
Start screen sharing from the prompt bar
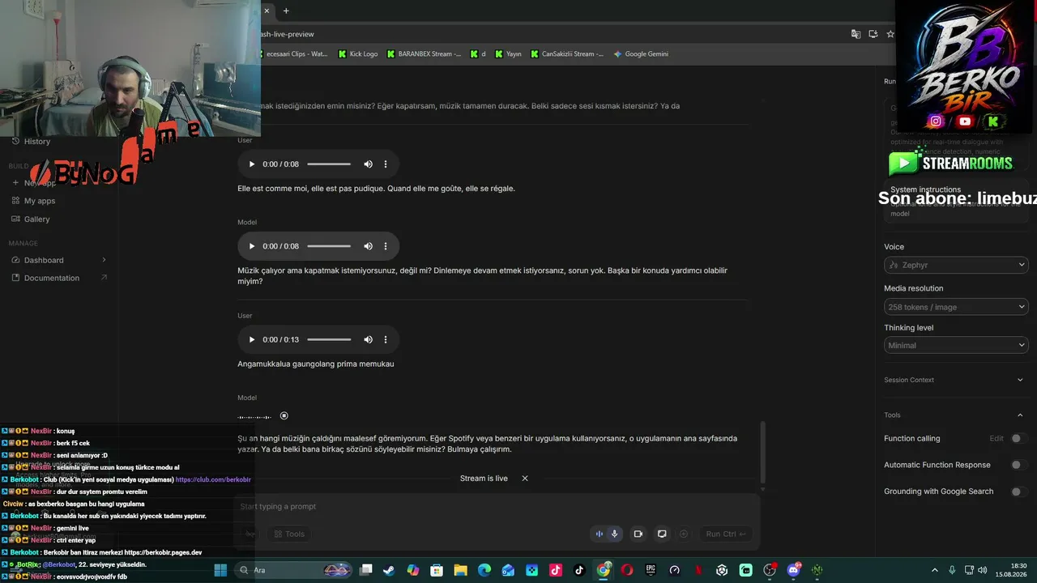tap(662, 534)
